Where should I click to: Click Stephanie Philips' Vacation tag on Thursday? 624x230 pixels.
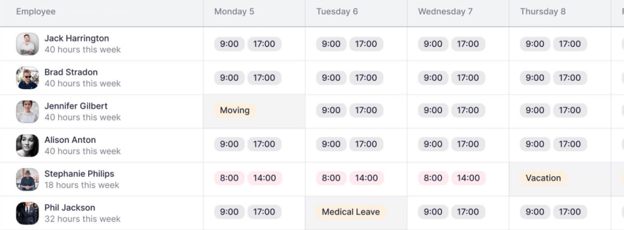pos(543,178)
